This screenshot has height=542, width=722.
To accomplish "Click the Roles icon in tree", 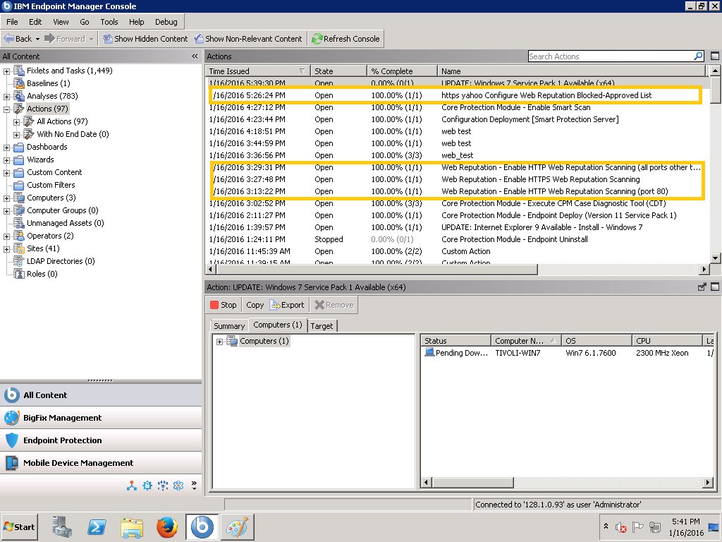I will click(19, 274).
